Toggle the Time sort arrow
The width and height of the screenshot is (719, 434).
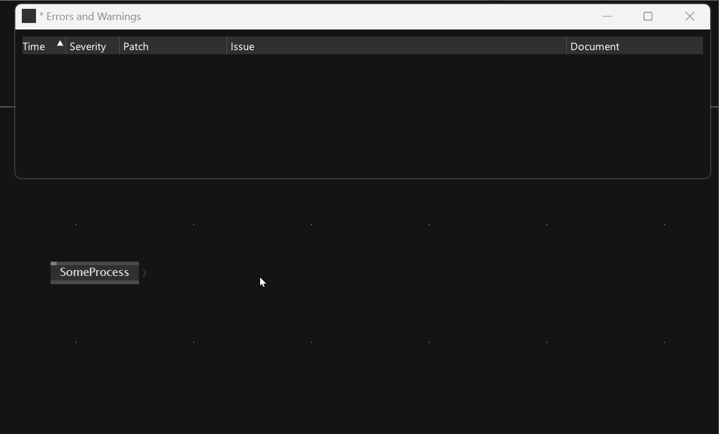point(60,43)
